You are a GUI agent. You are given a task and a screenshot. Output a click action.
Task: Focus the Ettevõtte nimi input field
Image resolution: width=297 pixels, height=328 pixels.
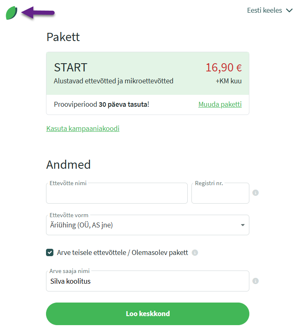pos(117,195)
